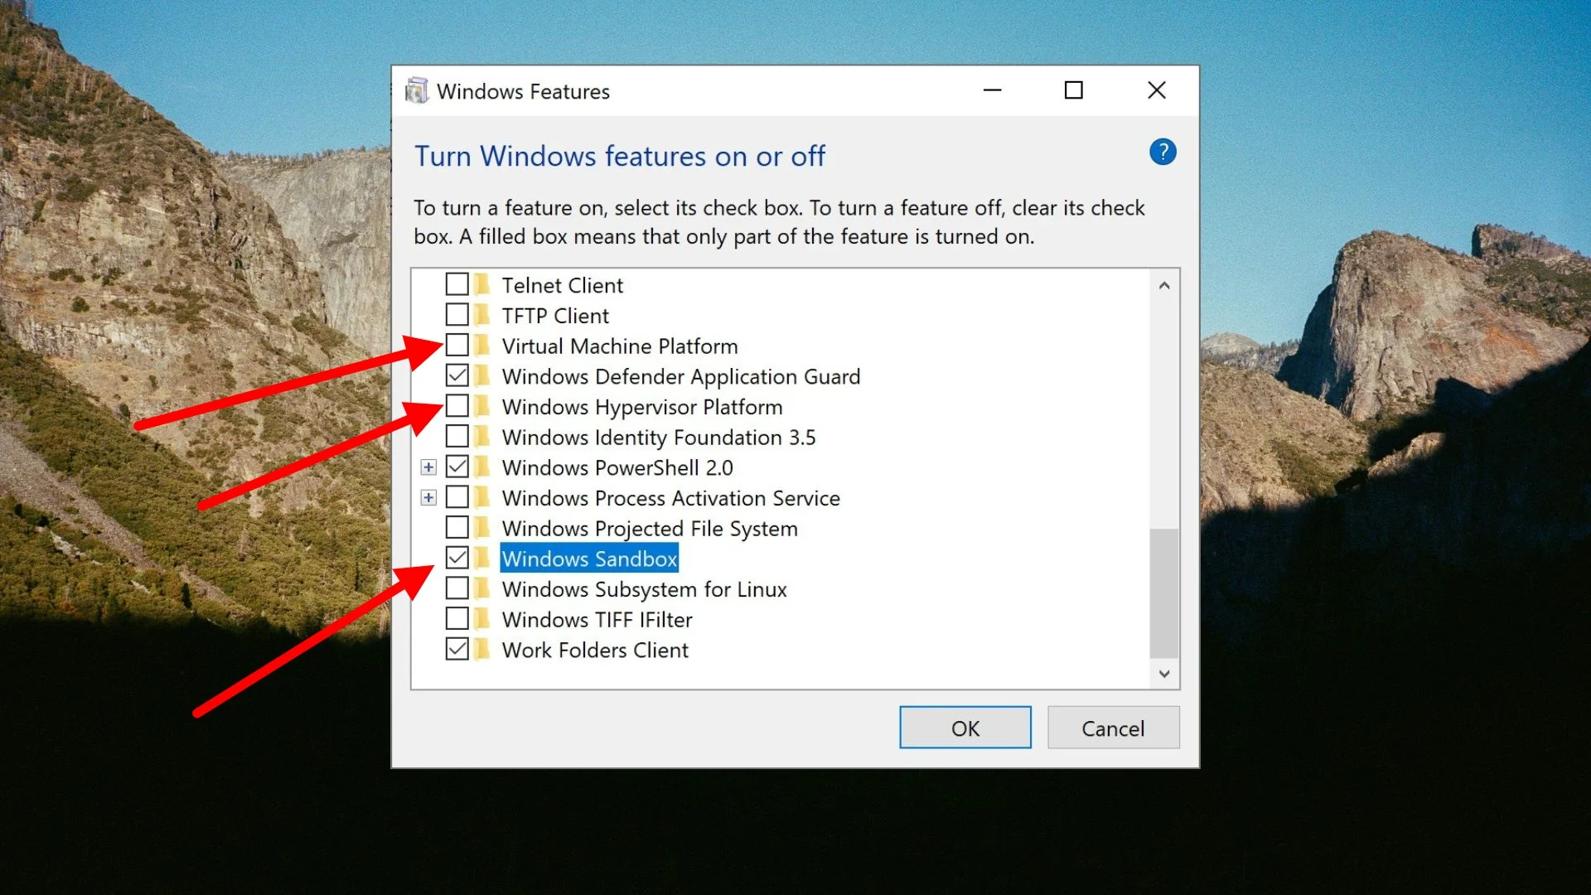Enable Windows Hypervisor Platform
The image size is (1591, 895).
tap(457, 406)
